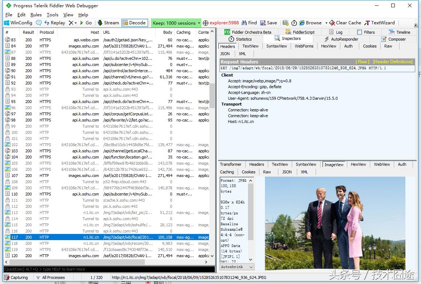This screenshot has width=421, height=284.
Task: Replay the selected sessions
Action: [x=54, y=23]
